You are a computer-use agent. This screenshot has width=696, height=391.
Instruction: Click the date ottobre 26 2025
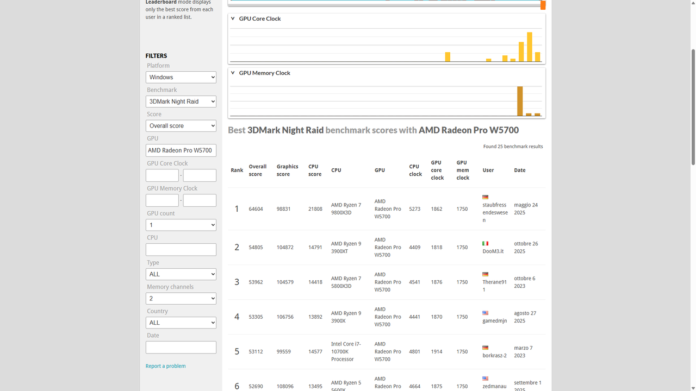[x=526, y=248]
